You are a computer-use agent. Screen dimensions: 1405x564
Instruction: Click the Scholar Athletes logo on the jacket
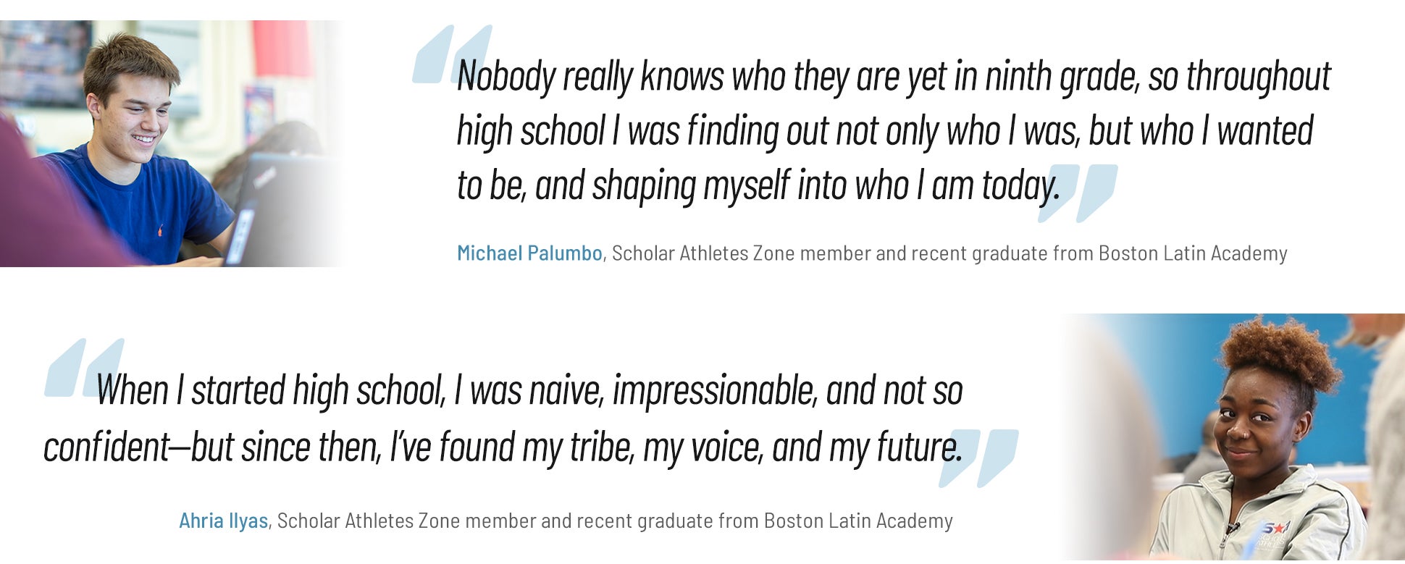tap(1273, 536)
